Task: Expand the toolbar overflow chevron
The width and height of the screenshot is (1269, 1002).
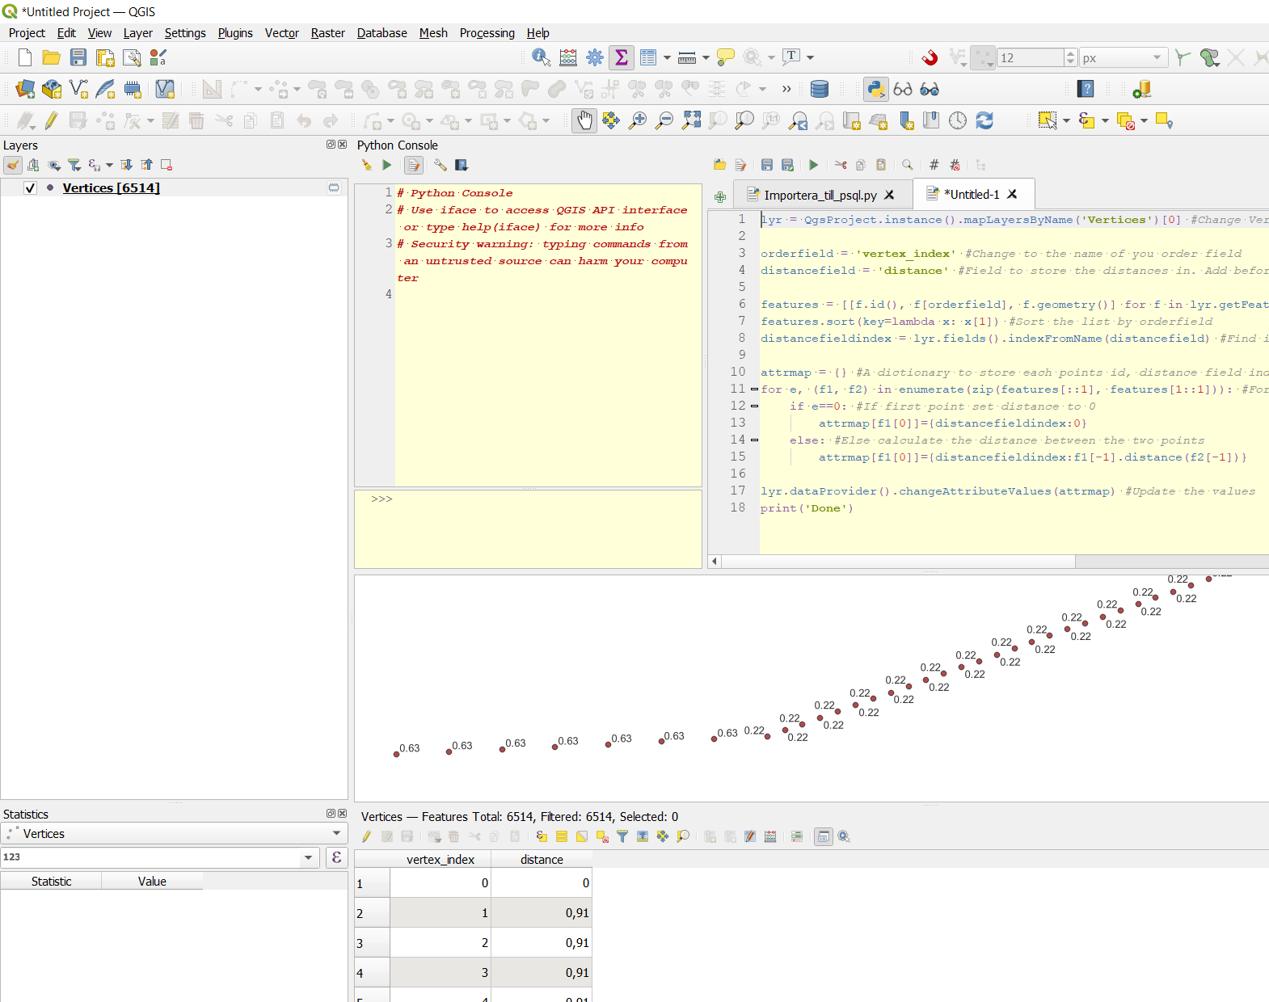Action: click(x=786, y=89)
